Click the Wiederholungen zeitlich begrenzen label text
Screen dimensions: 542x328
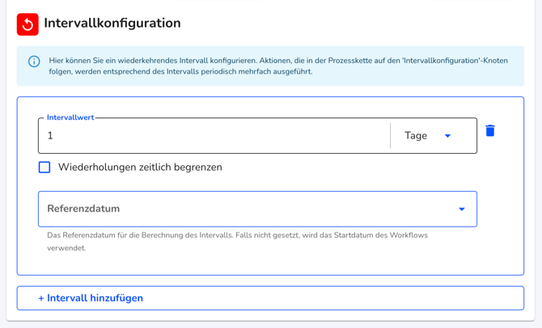point(140,167)
